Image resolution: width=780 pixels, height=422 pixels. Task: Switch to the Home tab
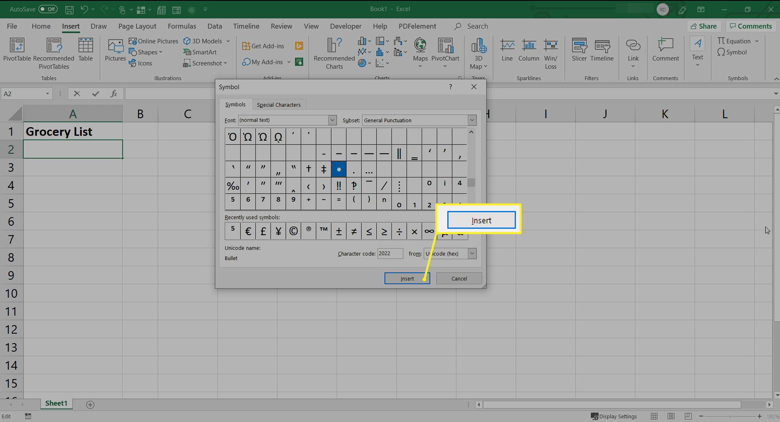[41, 26]
